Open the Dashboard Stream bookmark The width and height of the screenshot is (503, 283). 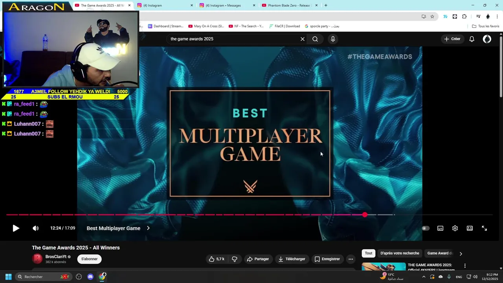(x=165, y=26)
